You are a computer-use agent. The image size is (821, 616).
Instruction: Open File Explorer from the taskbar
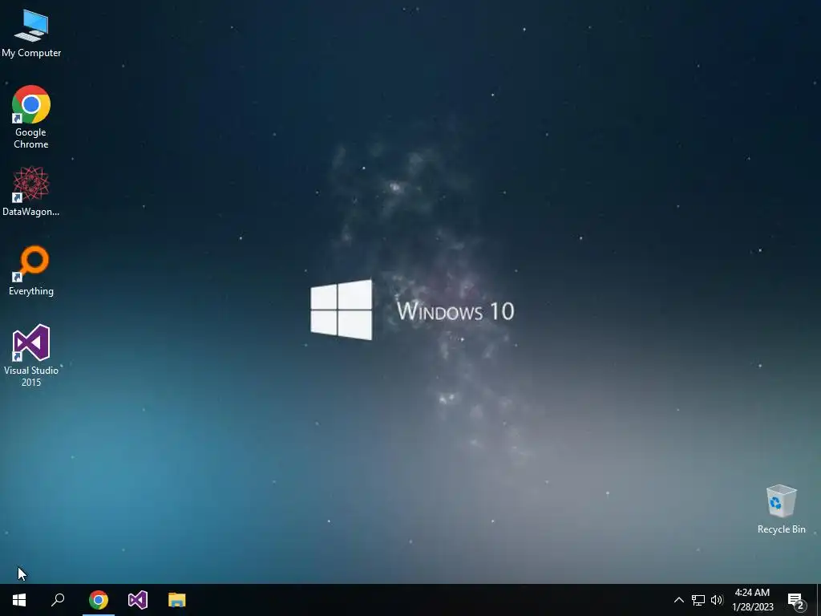coord(177,600)
